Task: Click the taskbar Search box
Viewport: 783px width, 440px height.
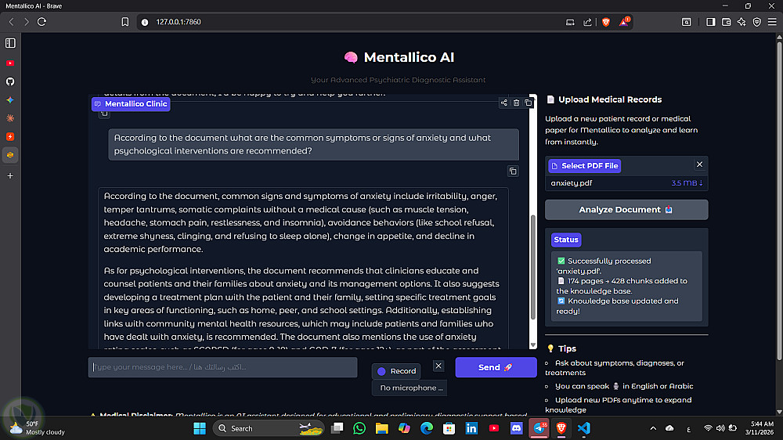Action: 269,428
